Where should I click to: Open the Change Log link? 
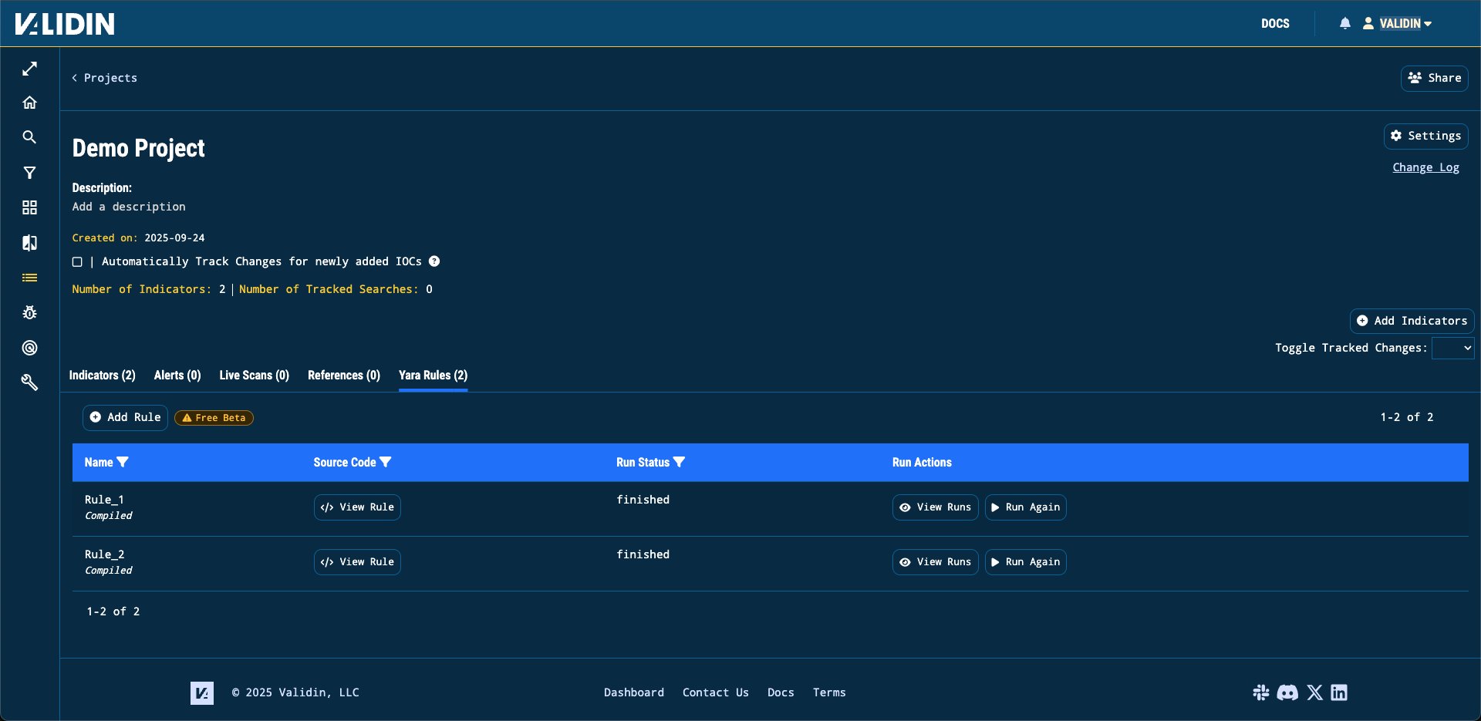(x=1425, y=167)
